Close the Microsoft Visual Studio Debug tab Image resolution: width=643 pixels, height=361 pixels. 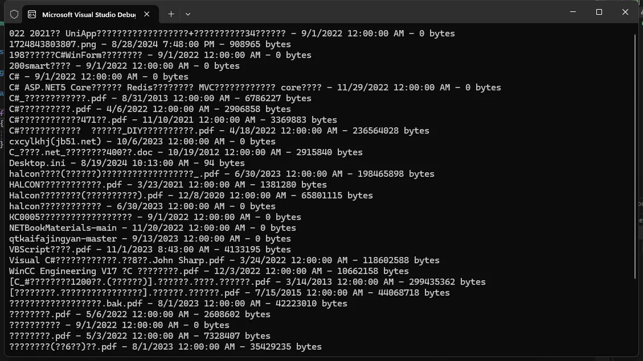[x=148, y=14]
